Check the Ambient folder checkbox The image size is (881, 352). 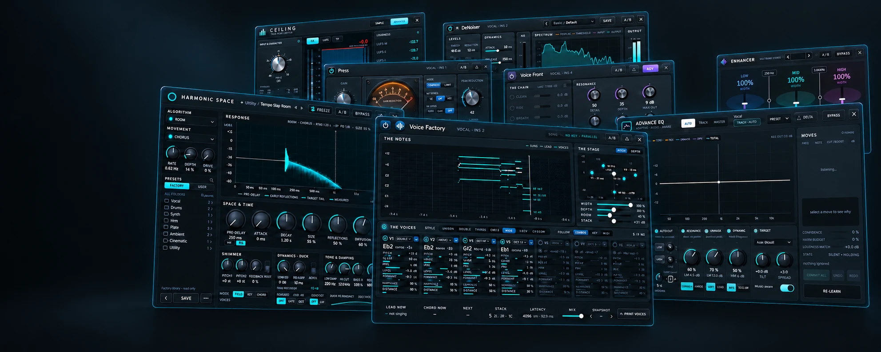pos(166,233)
